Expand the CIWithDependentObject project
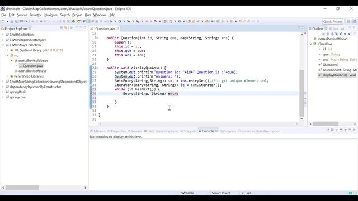This screenshot has width=358, height=201. pyautogui.click(x=3, y=40)
